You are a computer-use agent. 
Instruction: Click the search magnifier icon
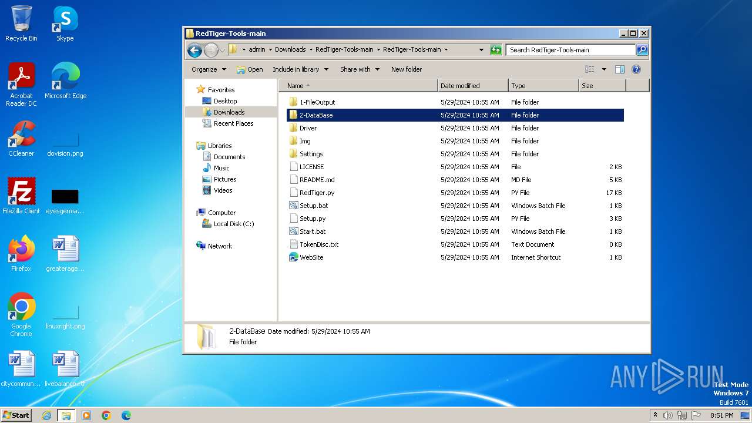642,50
